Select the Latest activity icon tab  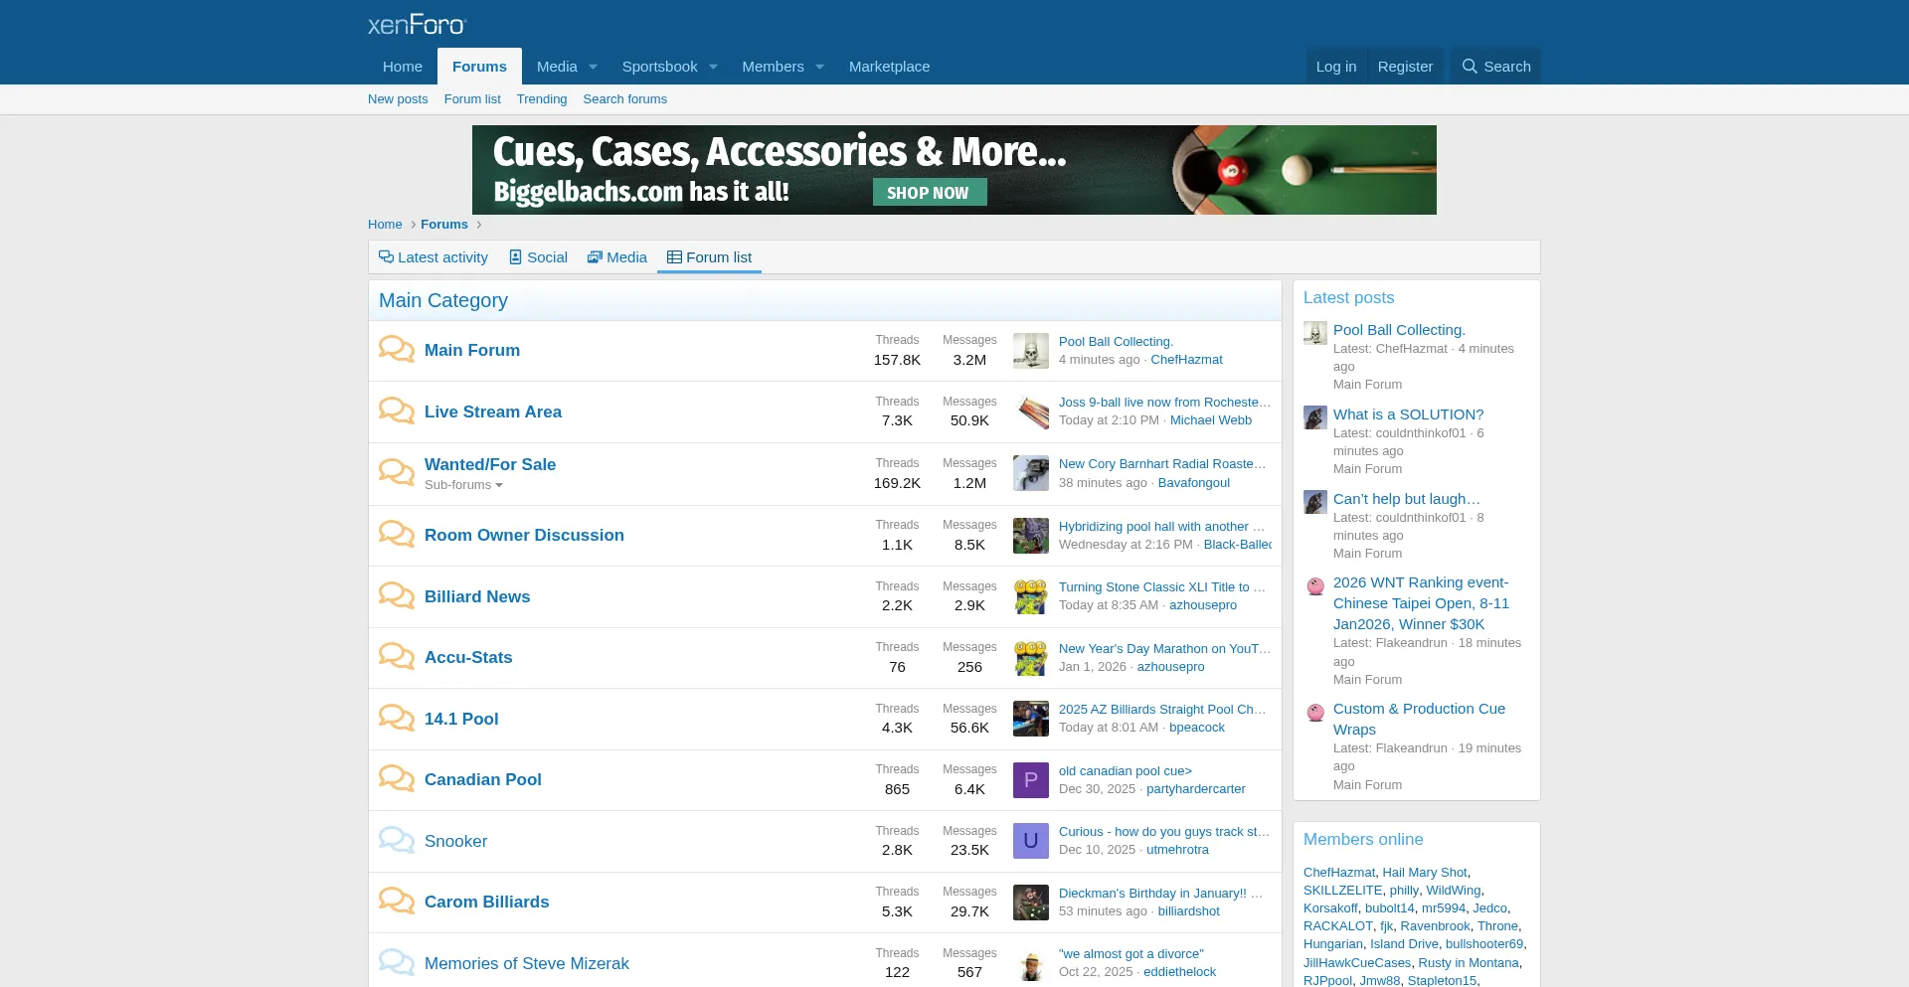386,256
